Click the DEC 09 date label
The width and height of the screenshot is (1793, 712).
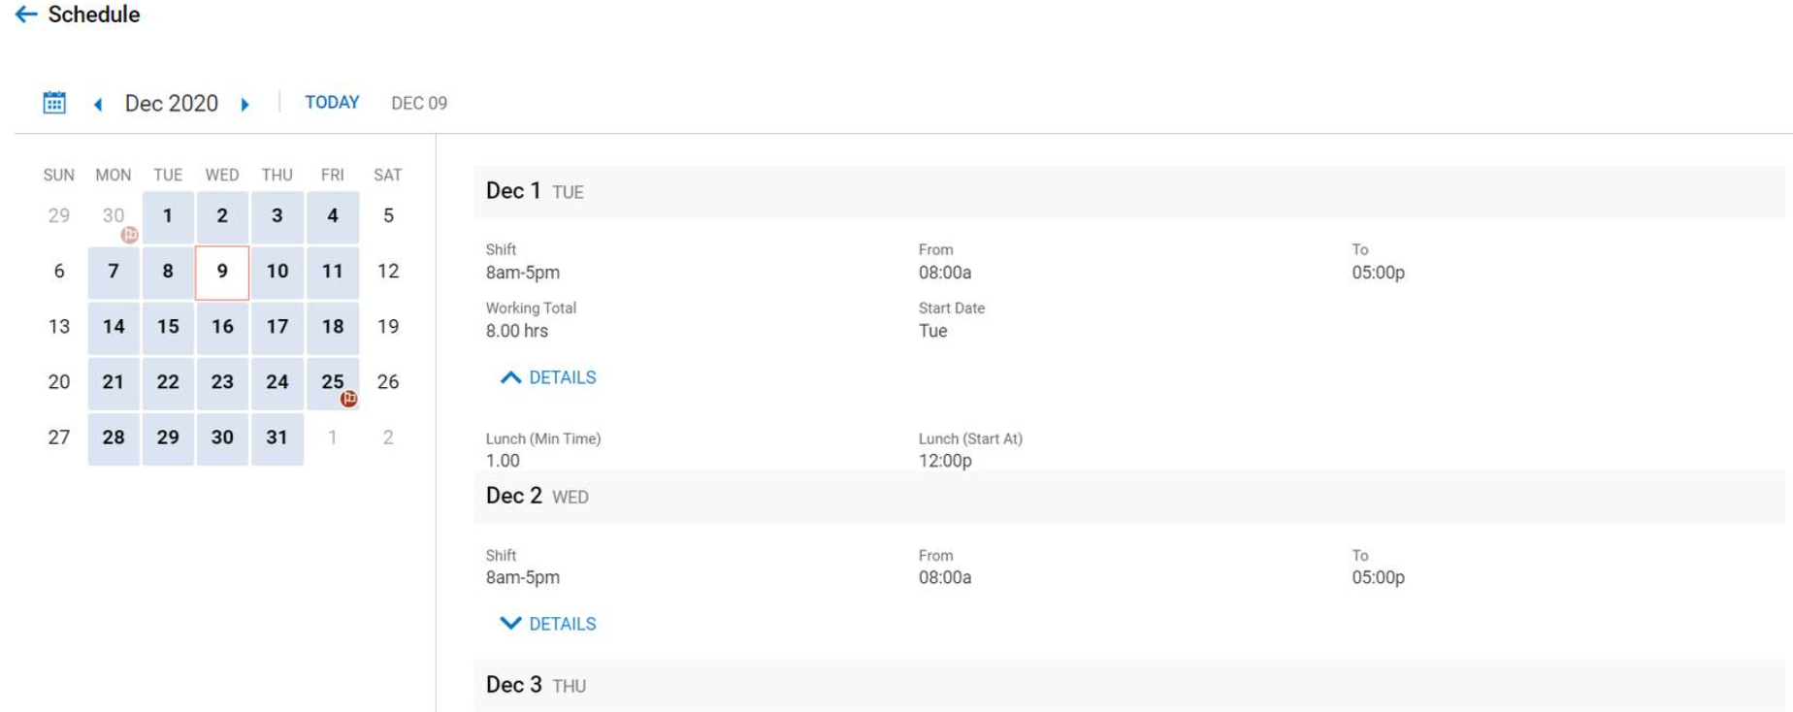(419, 103)
